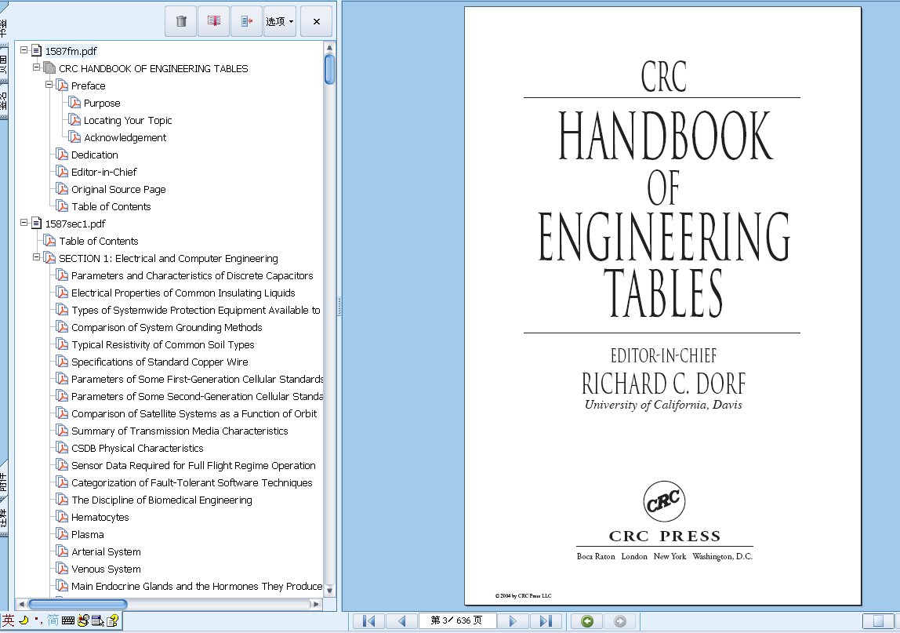Delete the selected bookmark with the trash icon
Screen dimensions: 900x633
181,21
